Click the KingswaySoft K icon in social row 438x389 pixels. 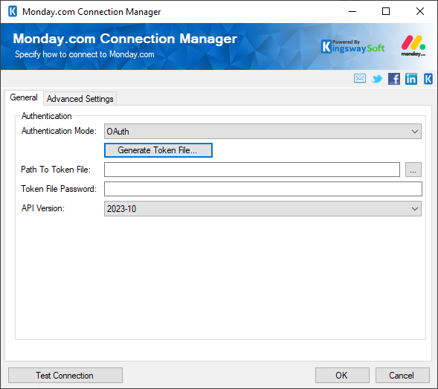pos(428,79)
